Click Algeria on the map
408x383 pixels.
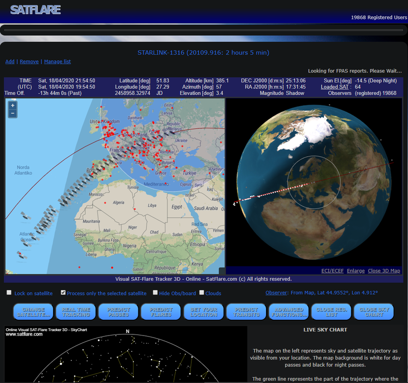point(118,202)
